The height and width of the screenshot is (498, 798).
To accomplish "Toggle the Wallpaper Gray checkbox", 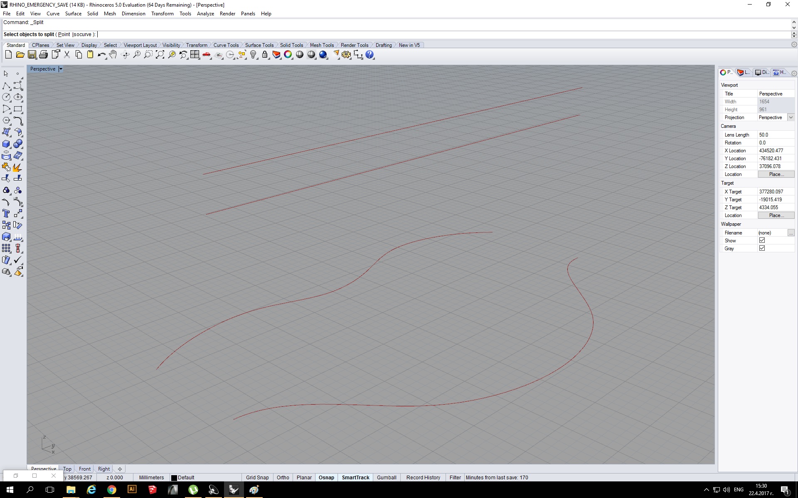I will (x=762, y=248).
